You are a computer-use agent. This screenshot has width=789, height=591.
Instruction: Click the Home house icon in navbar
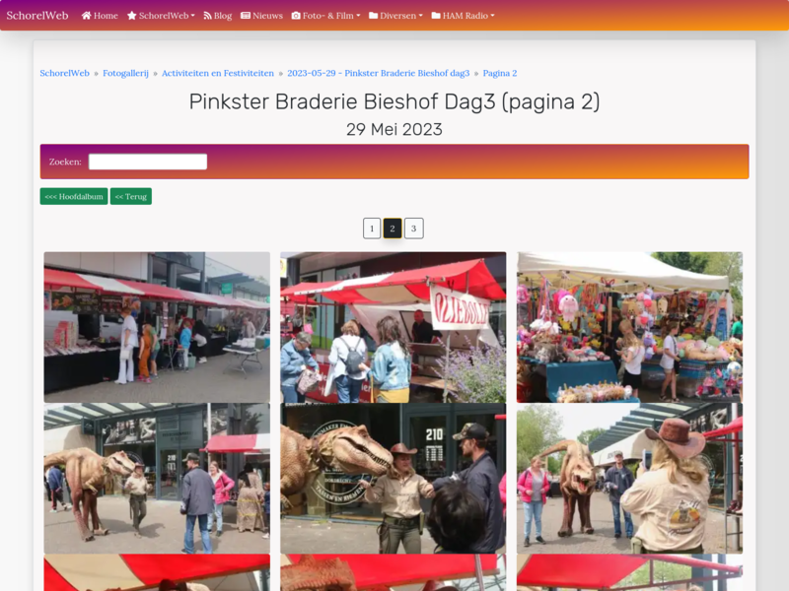(x=86, y=16)
